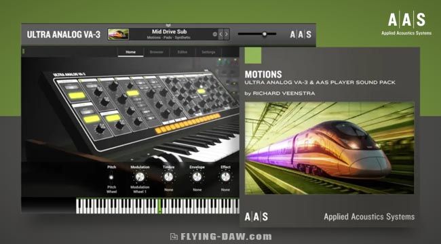Click the Pitch wheel control
Screen dimensions: 441x244
click(111, 178)
